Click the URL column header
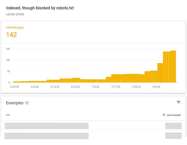 8,115
